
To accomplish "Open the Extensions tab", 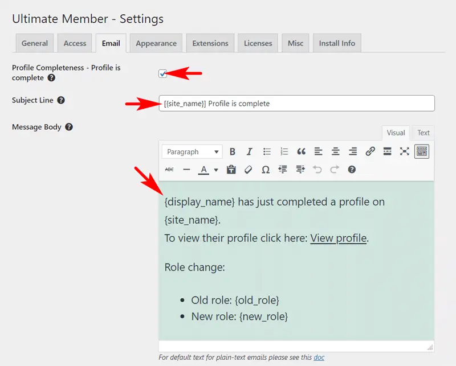I will pos(210,43).
